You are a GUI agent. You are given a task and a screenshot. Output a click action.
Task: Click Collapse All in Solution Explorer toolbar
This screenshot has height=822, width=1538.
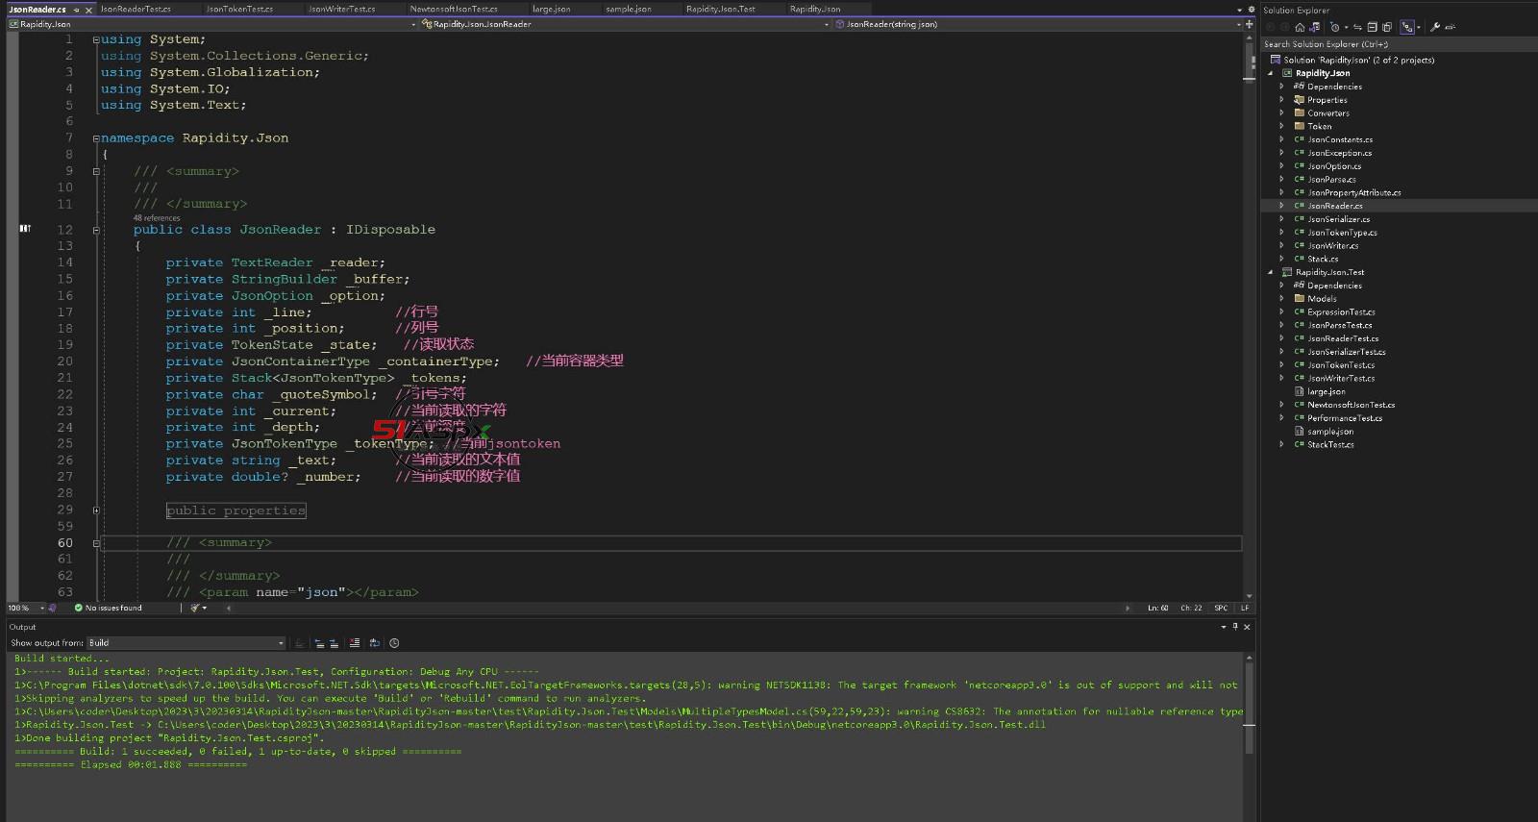point(1372,27)
